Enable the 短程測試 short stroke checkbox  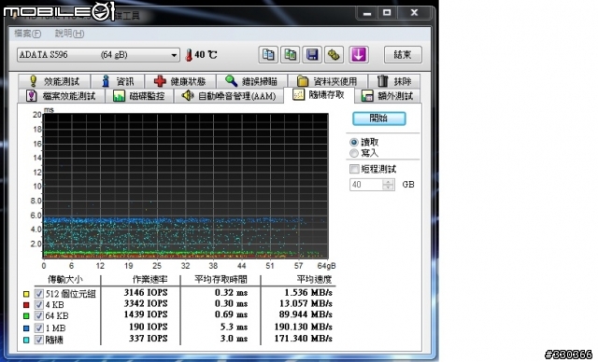click(354, 169)
